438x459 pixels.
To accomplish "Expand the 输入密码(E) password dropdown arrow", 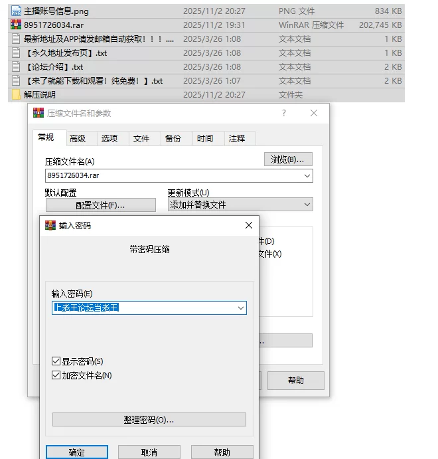I will [x=241, y=308].
